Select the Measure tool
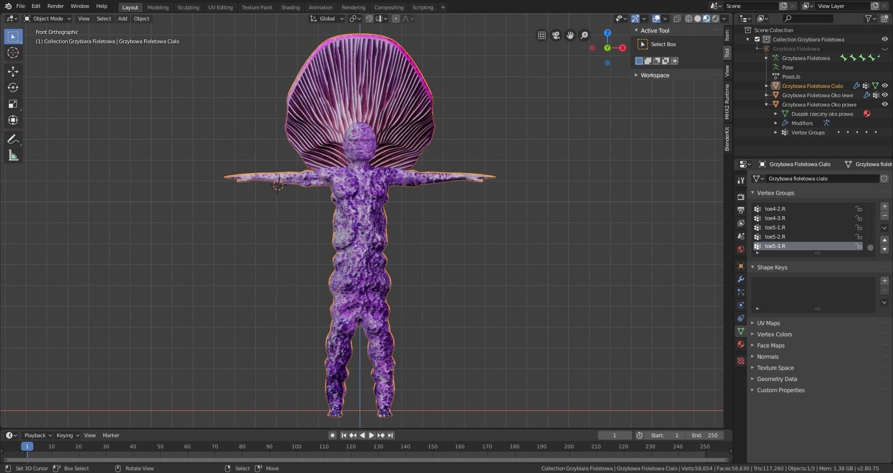This screenshot has width=893, height=473. (13, 156)
